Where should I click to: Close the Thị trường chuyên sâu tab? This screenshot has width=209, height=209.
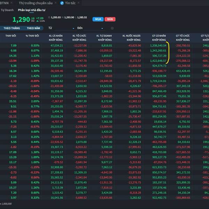tap(55, 3)
